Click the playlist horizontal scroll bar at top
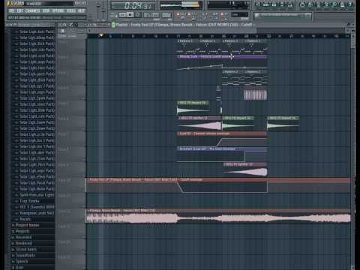 pyautogui.click(x=172, y=30)
